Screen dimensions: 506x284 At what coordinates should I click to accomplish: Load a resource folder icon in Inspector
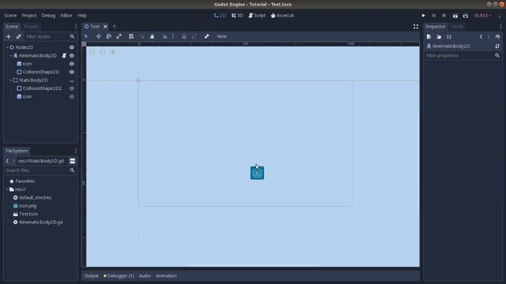coord(439,37)
